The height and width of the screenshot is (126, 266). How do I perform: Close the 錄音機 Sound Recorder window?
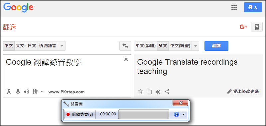pos(180,103)
